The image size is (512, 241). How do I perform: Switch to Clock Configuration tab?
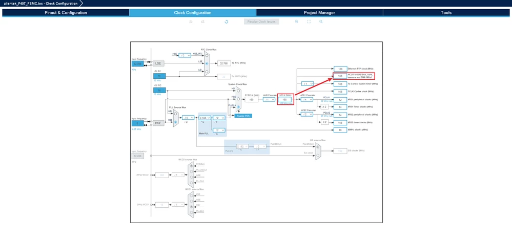[193, 13]
